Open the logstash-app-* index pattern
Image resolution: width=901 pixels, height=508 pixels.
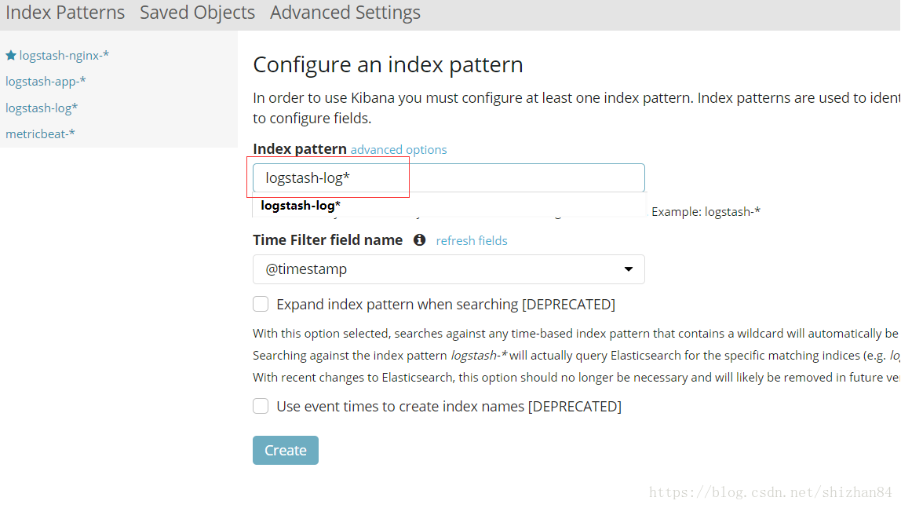pos(46,82)
